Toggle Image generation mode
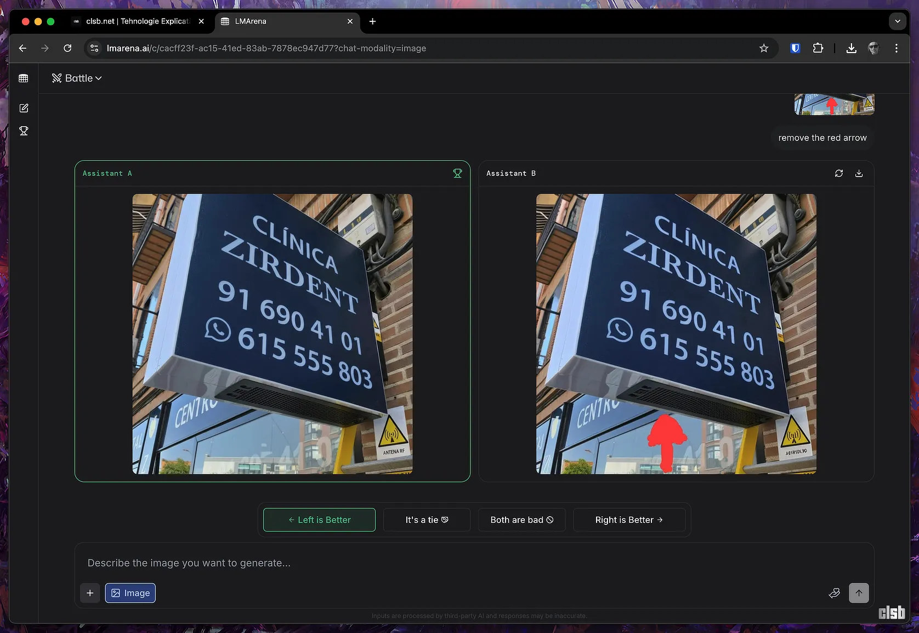 pos(131,593)
